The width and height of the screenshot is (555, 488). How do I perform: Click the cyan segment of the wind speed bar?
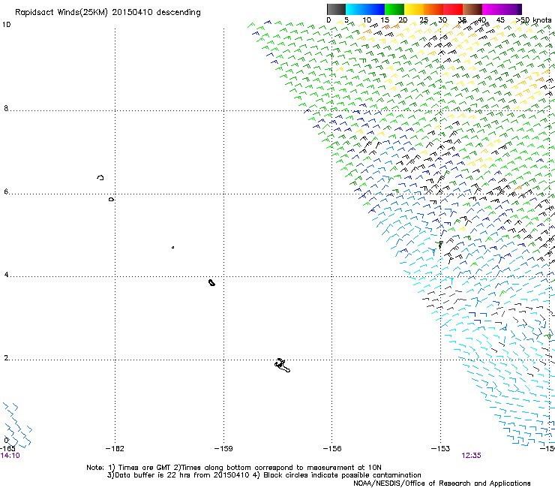click(355, 9)
